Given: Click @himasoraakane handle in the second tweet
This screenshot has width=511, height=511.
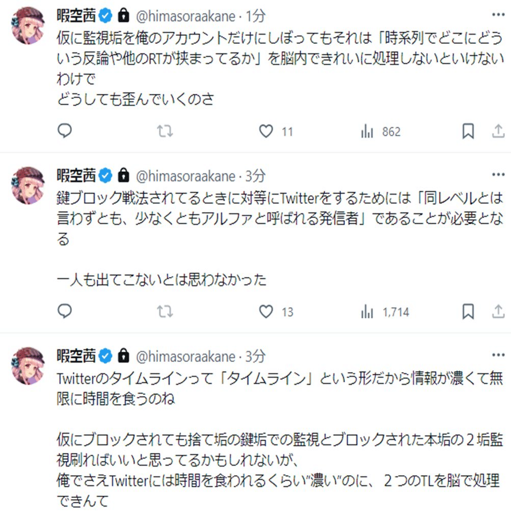Looking at the screenshot, I should point(184,175).
